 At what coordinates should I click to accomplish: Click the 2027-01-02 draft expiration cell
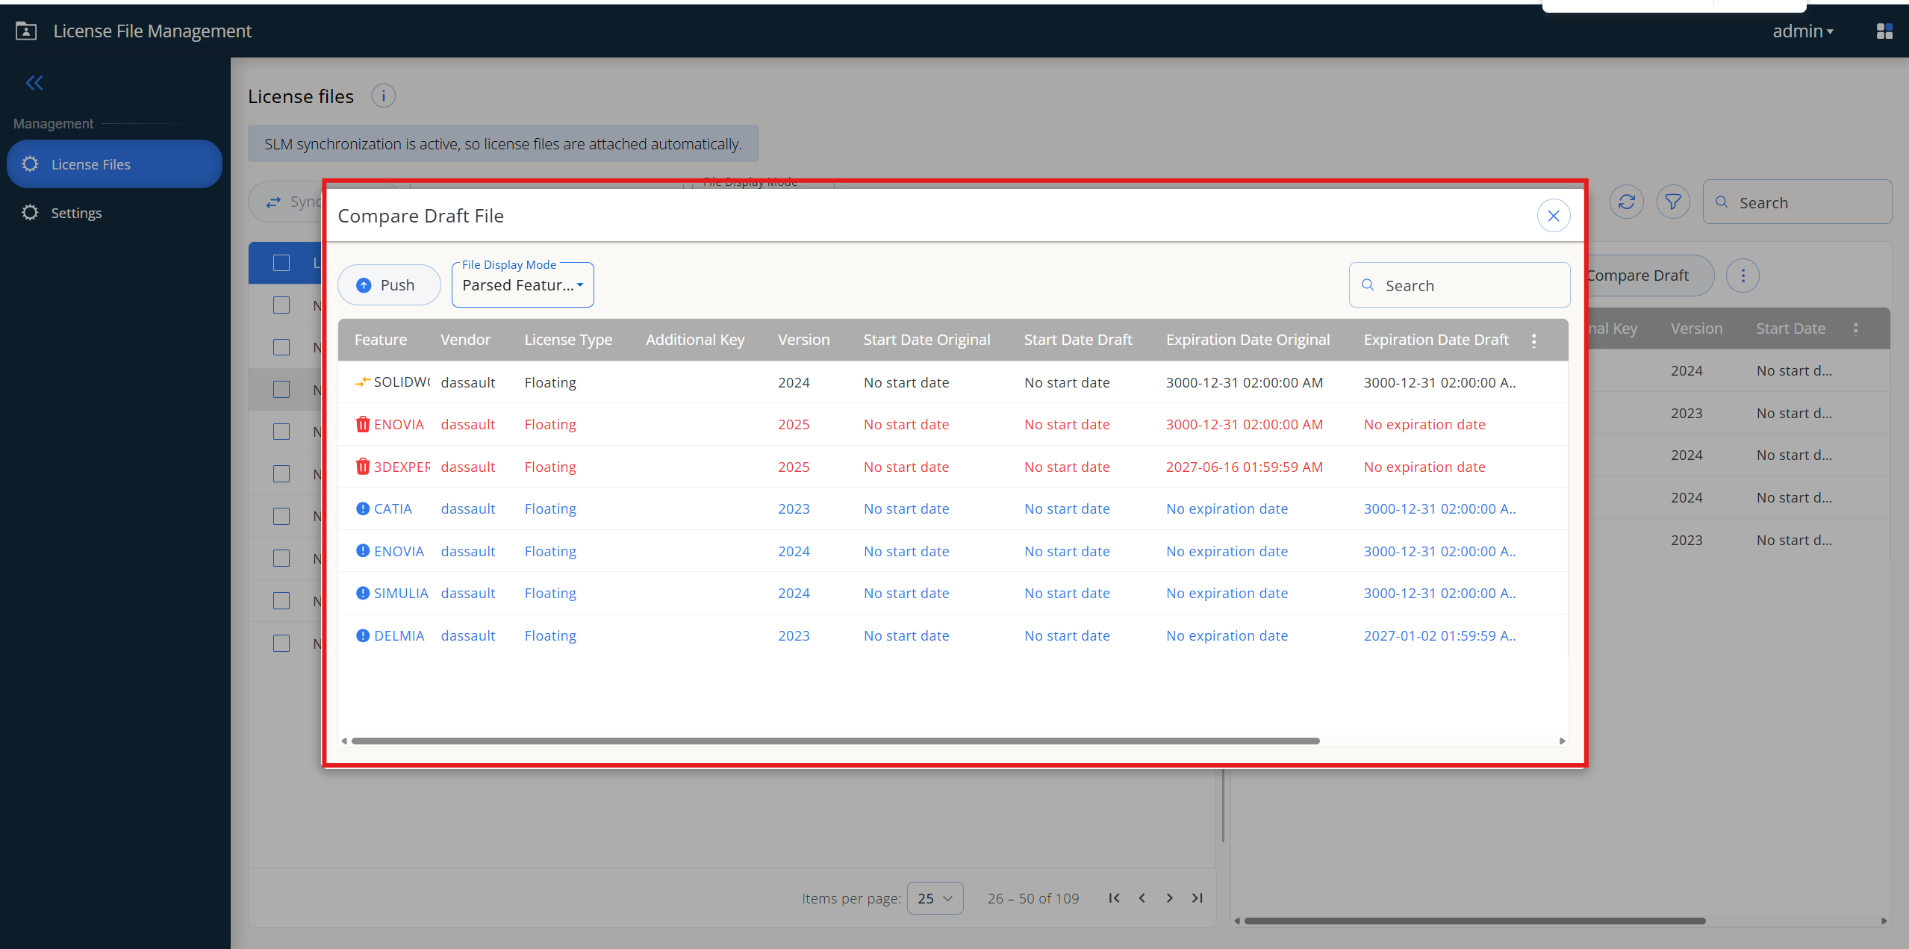[x=1439, y=635]
